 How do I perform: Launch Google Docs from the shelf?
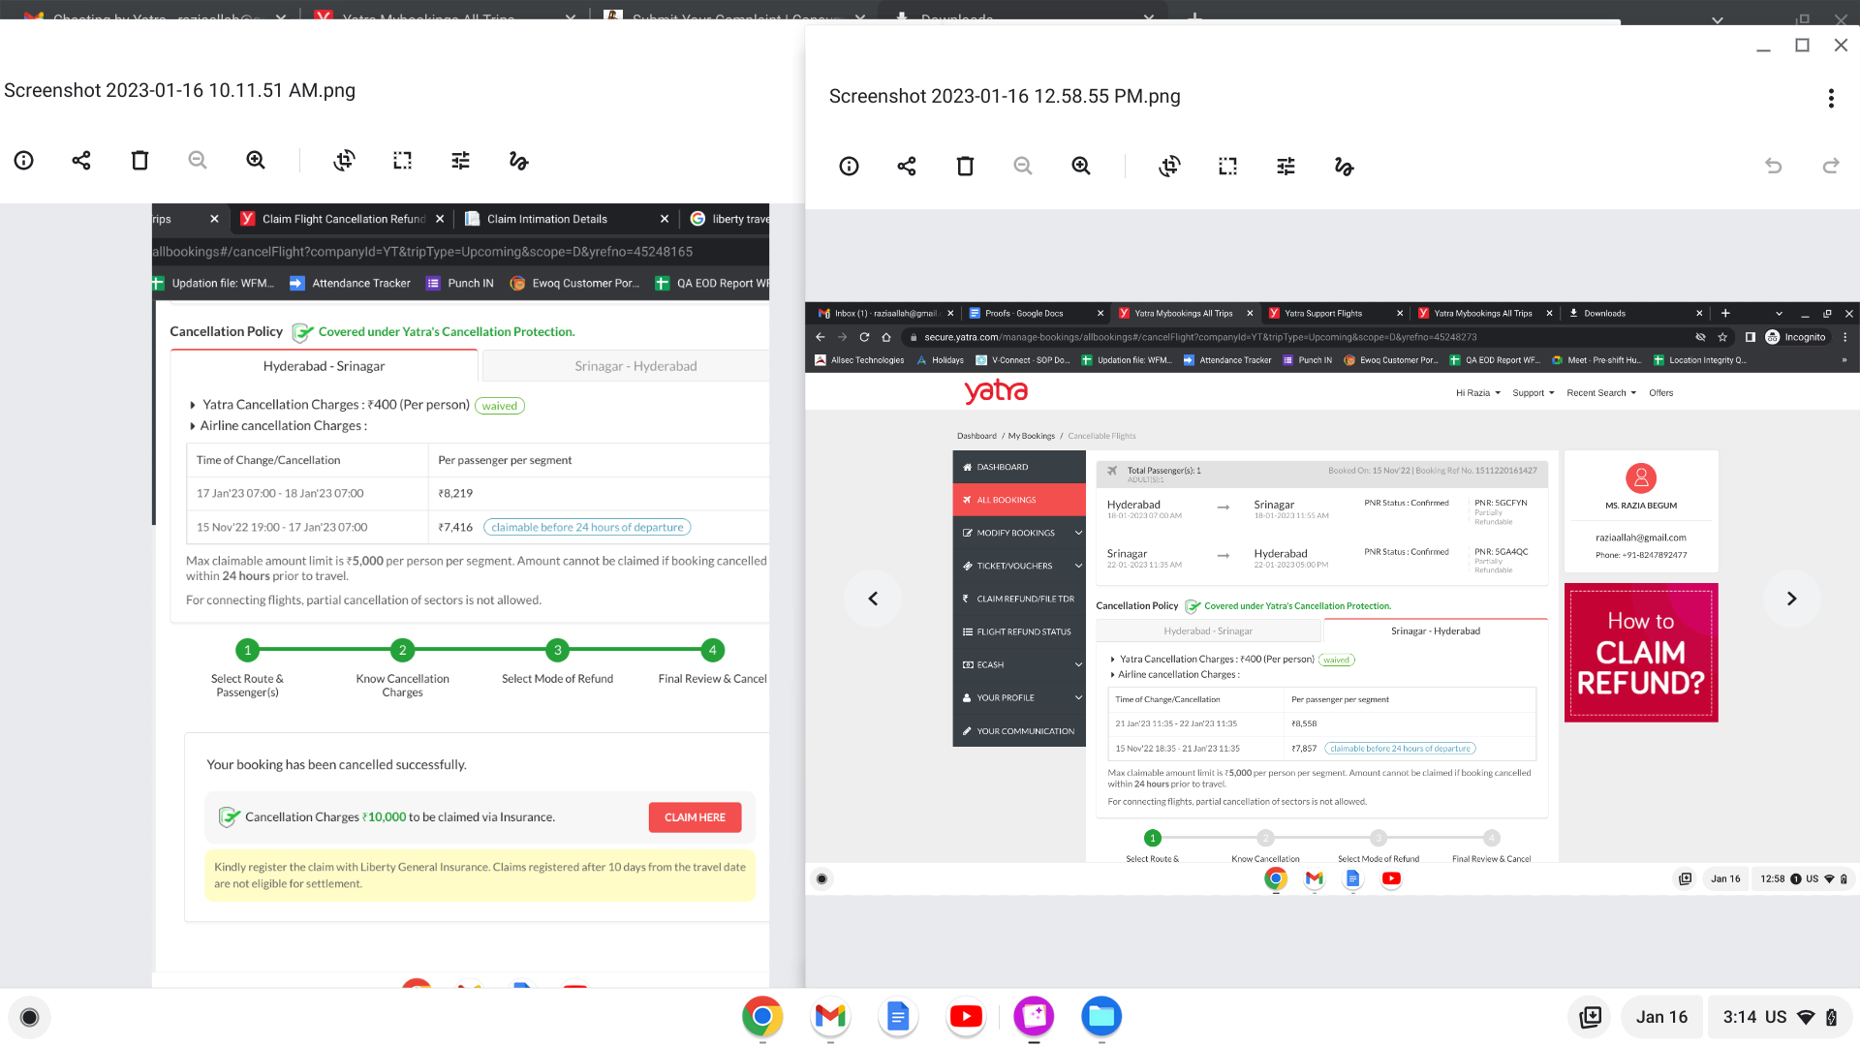point(898,1016)
